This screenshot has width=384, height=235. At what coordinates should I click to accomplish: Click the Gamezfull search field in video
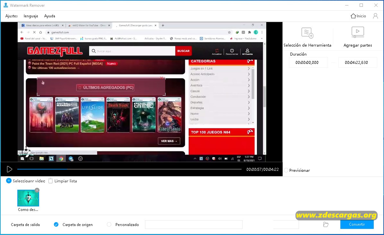(132, 51)
